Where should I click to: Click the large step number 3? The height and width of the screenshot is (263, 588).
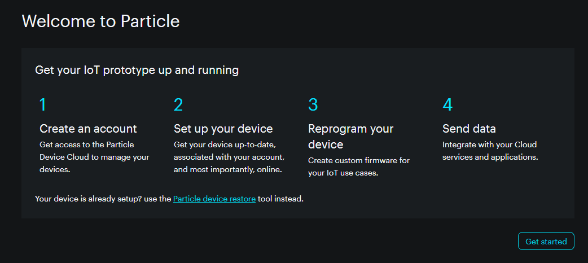[x=313, y=105]
